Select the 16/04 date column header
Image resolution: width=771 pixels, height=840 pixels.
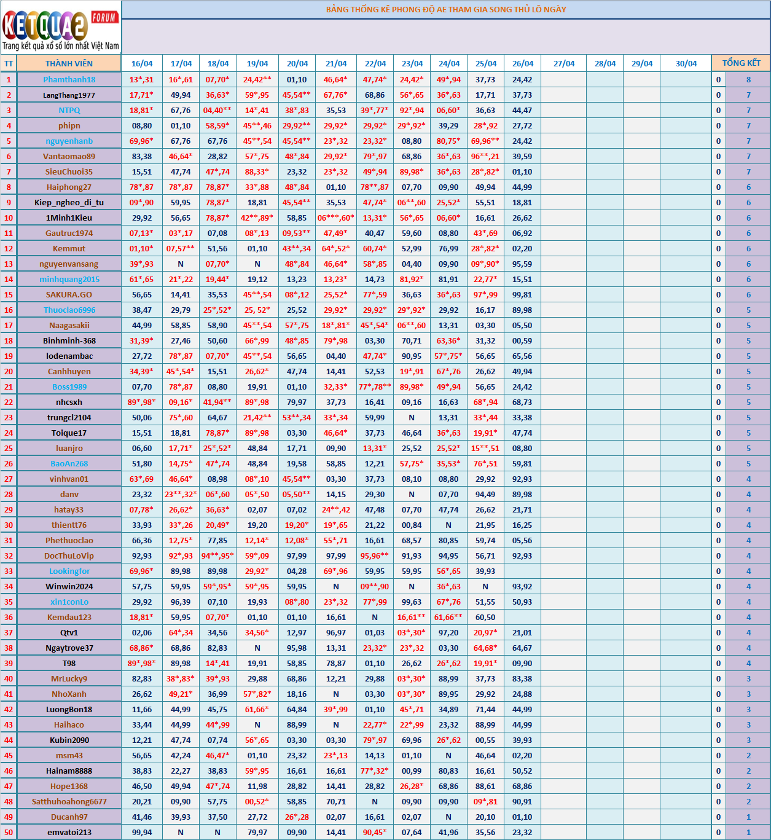[x=142, y=63]
